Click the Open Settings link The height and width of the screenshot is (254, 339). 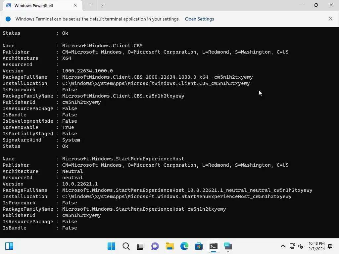(199, 19)
